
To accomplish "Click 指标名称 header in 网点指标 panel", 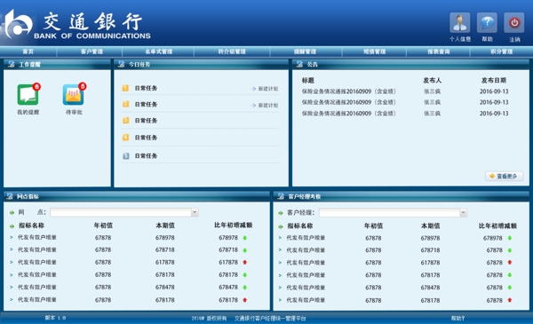I will [x=31, y=225].
